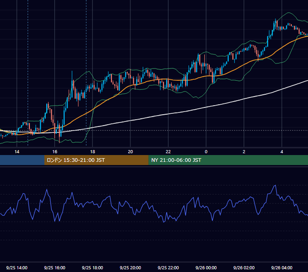The image size is (308, 272).
Task: Click hour label 18 on price chart axis
Action: tap(92, 152)
